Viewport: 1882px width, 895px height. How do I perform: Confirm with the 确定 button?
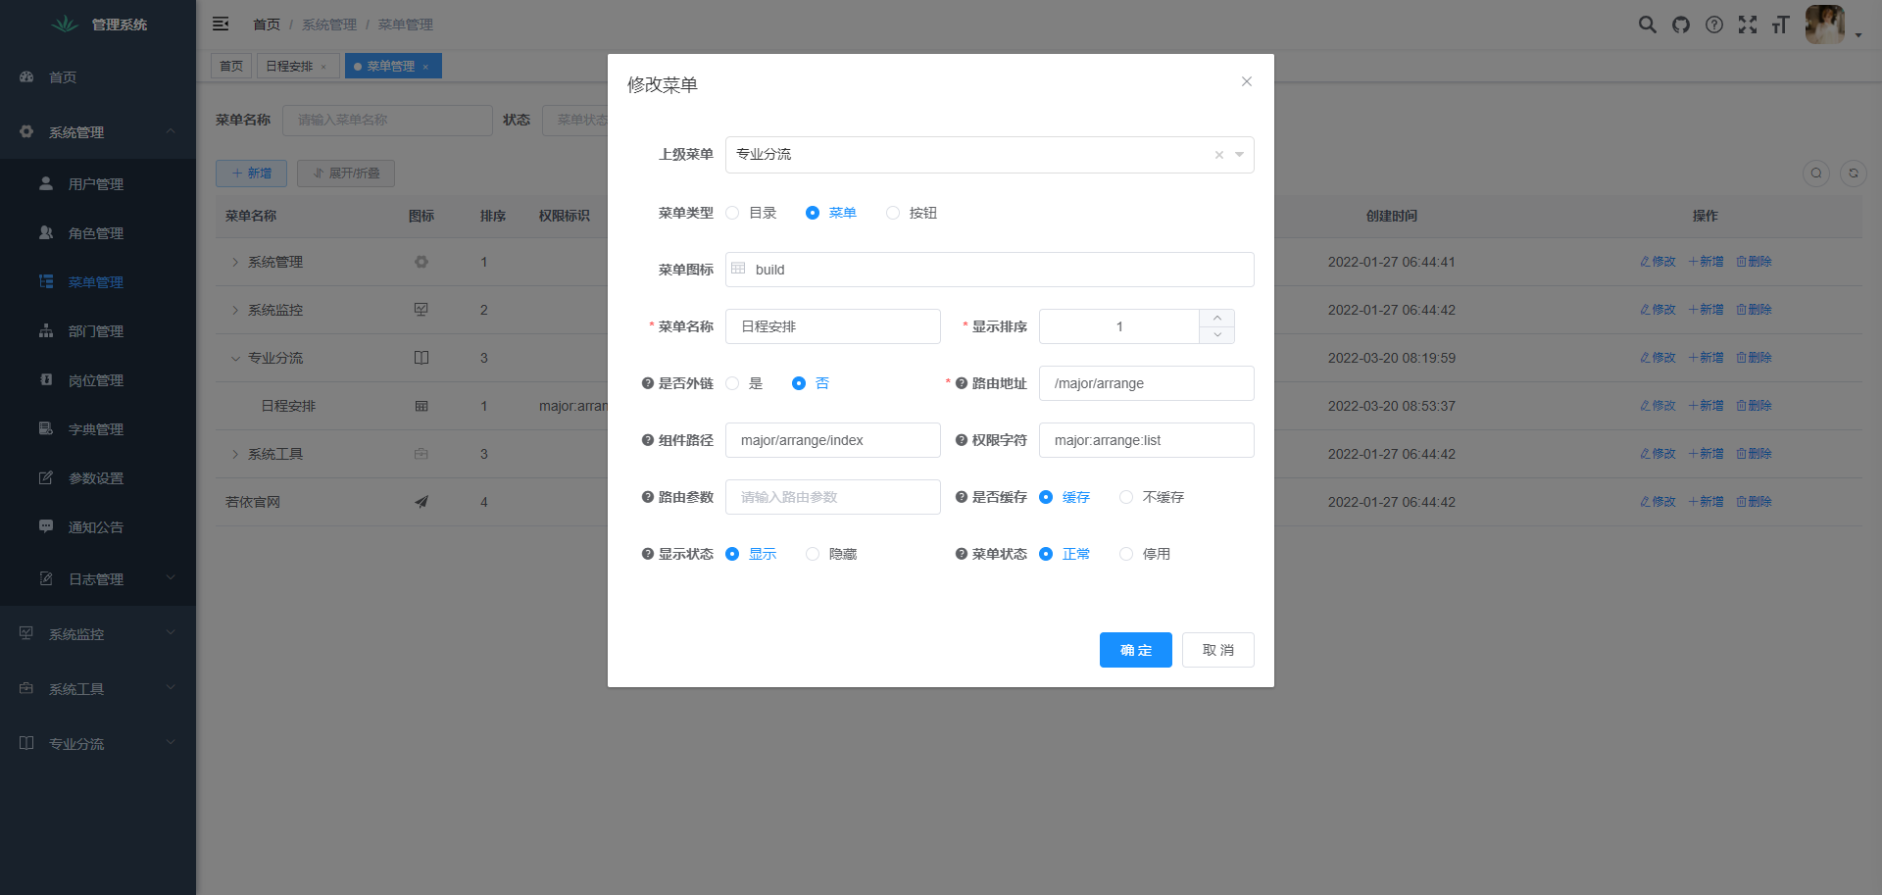1136,650
